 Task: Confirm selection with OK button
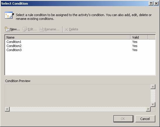[x=123, y=119]
